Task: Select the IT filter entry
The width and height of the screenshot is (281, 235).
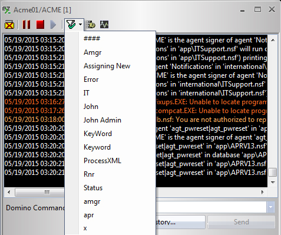Action: (87, 93)
